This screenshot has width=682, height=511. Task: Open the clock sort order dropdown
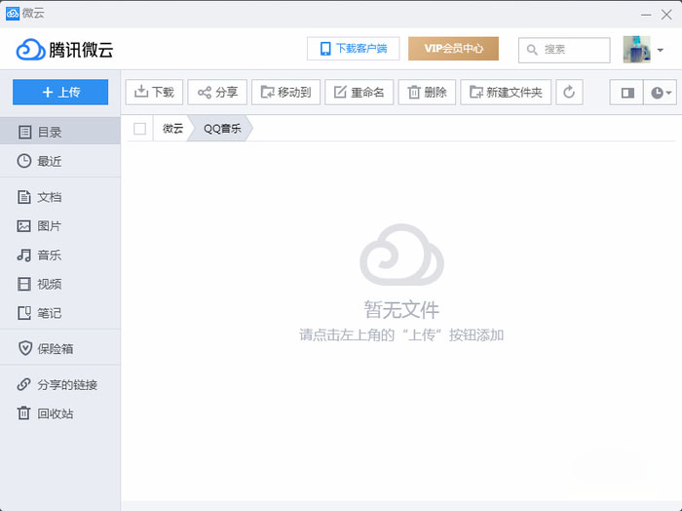[661, 93]
